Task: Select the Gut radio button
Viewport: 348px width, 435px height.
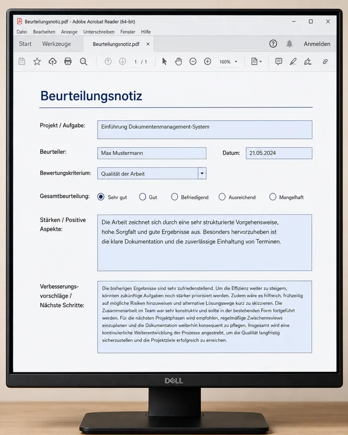Action: click(142, 197)
